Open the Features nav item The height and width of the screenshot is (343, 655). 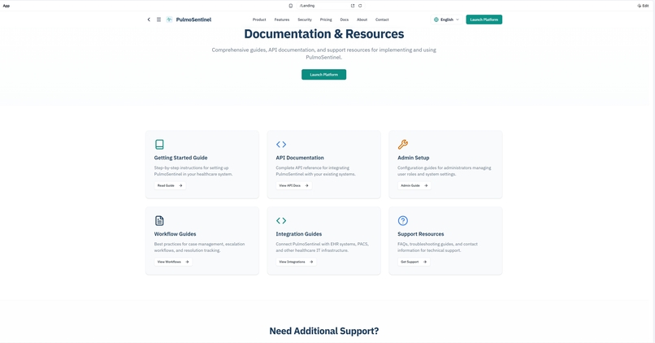point(281,20)
